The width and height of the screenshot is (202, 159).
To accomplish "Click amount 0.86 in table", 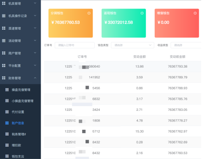I will tap(139, 88).
